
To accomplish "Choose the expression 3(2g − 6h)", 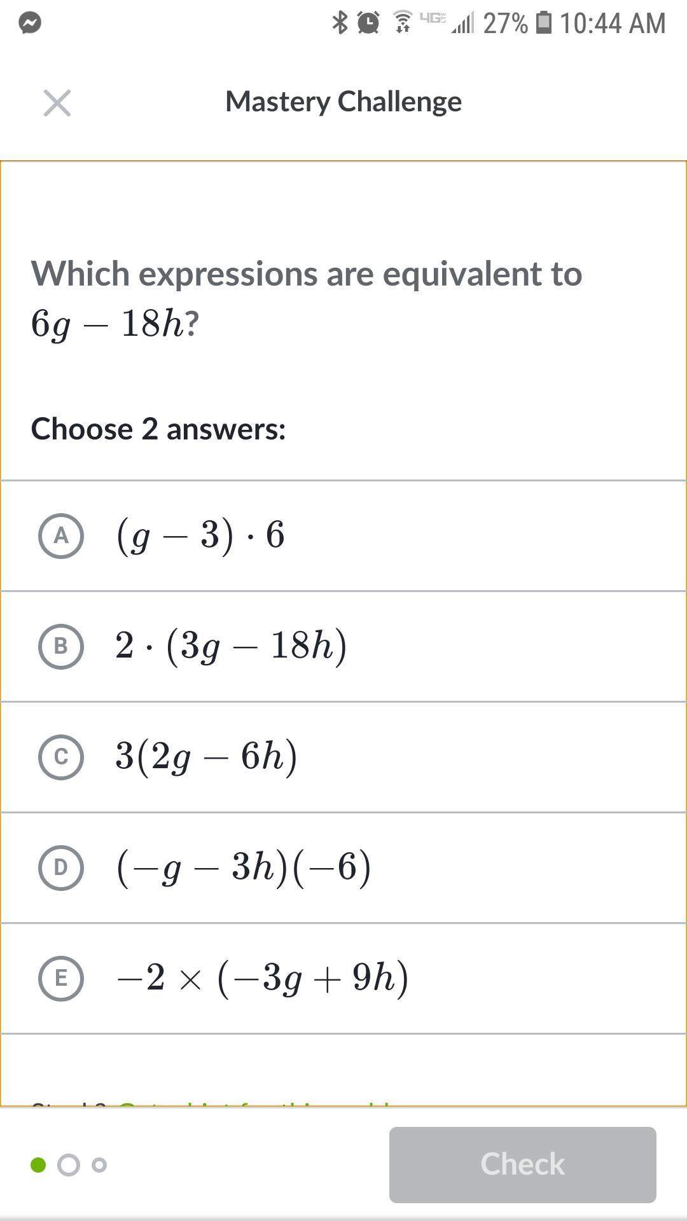I will point(206,757).
